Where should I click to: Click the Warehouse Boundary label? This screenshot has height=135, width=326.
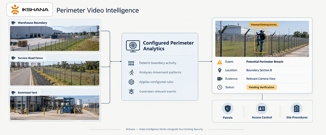click(32, 23)
